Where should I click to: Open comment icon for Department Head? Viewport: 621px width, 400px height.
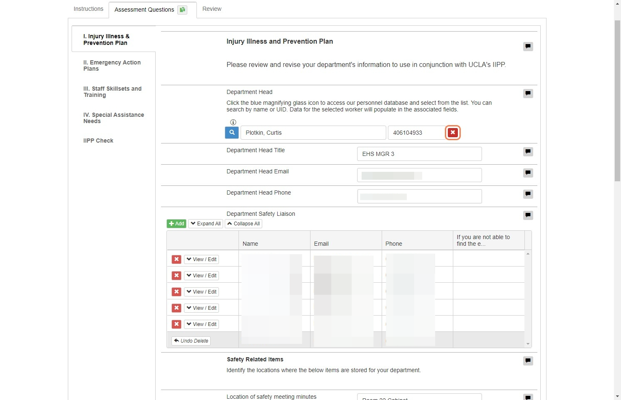[x=528, y=93]
